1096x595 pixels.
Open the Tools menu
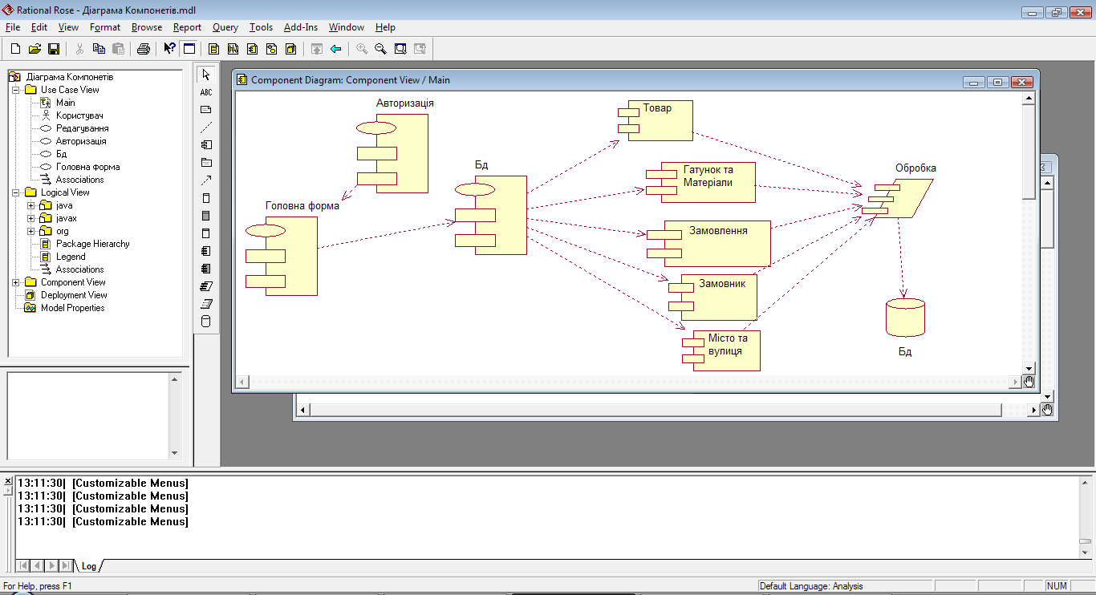(x=261, y=27)
